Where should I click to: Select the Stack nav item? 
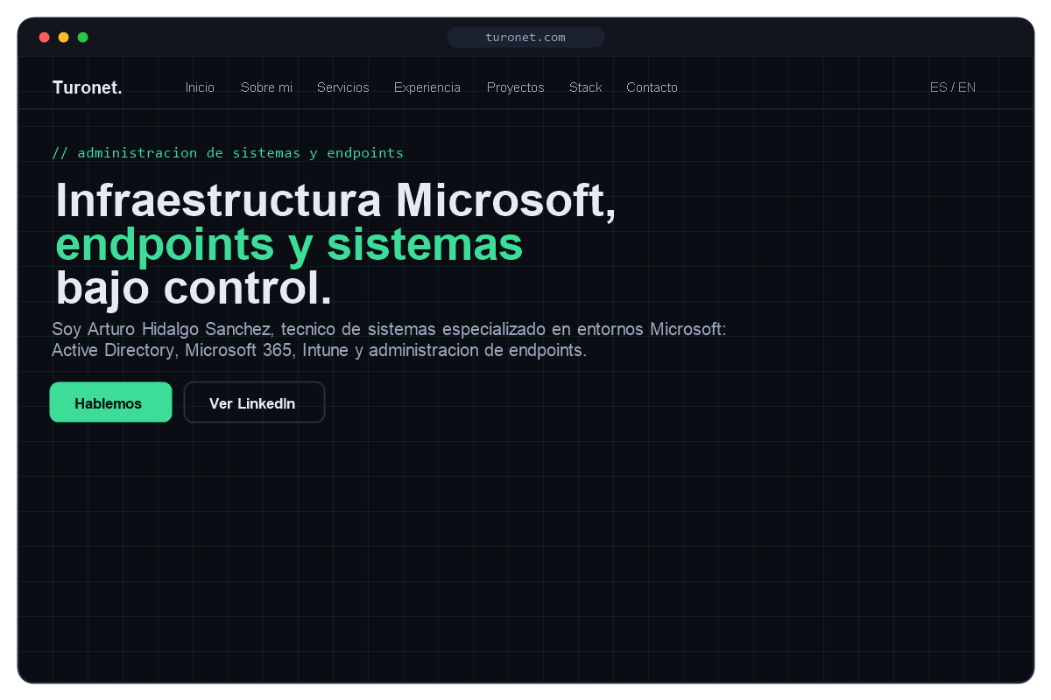586,87
